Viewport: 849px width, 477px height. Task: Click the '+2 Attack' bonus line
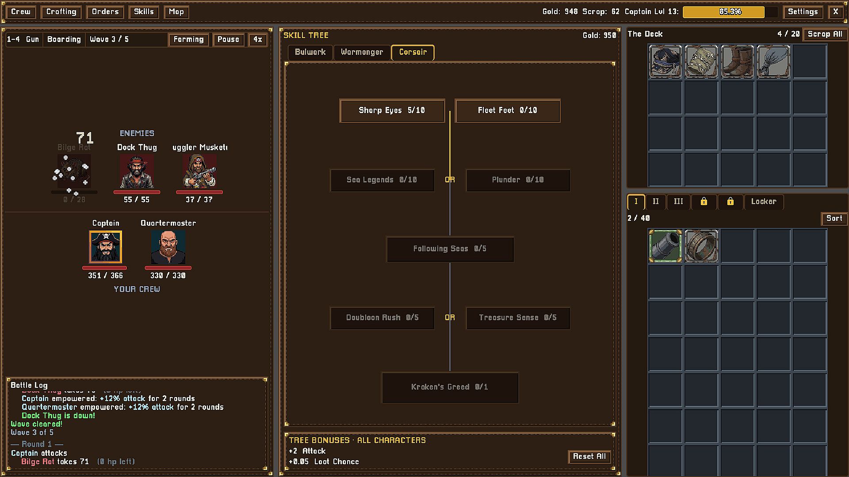(x=307, y=451)
